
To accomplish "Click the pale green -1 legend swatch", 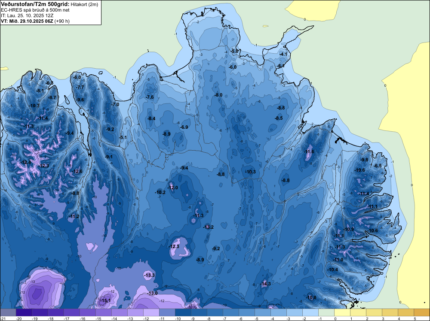I will pyautogui.click(x=326, y=312).
